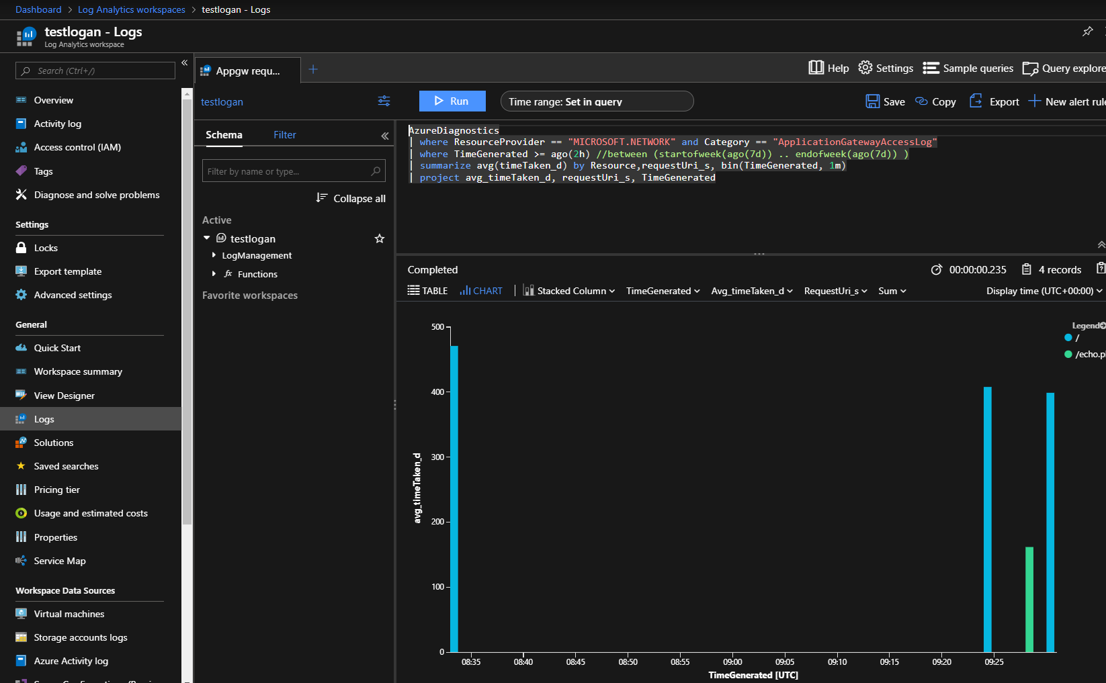The height and width of the screenshot is (683, 1106).
Task: Switch to the Filter tab
Action: 284,135
